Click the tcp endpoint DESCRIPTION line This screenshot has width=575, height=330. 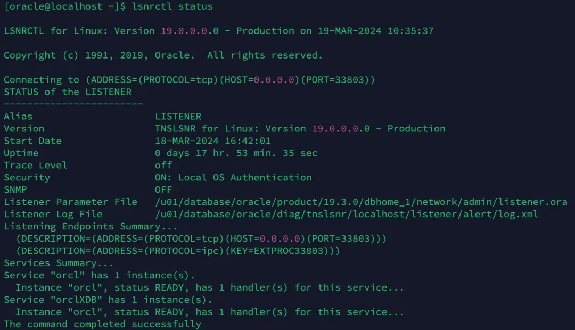point(201,238)
